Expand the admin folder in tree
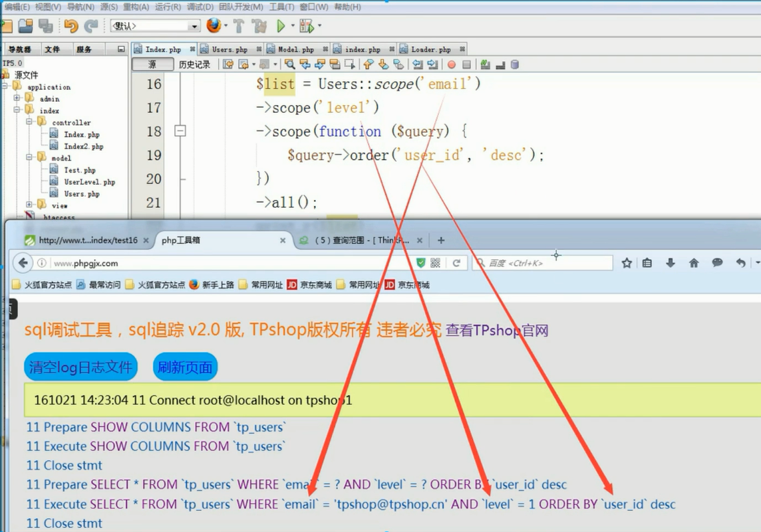This screenshot has height=532, width=761. (x=17, y=98)
